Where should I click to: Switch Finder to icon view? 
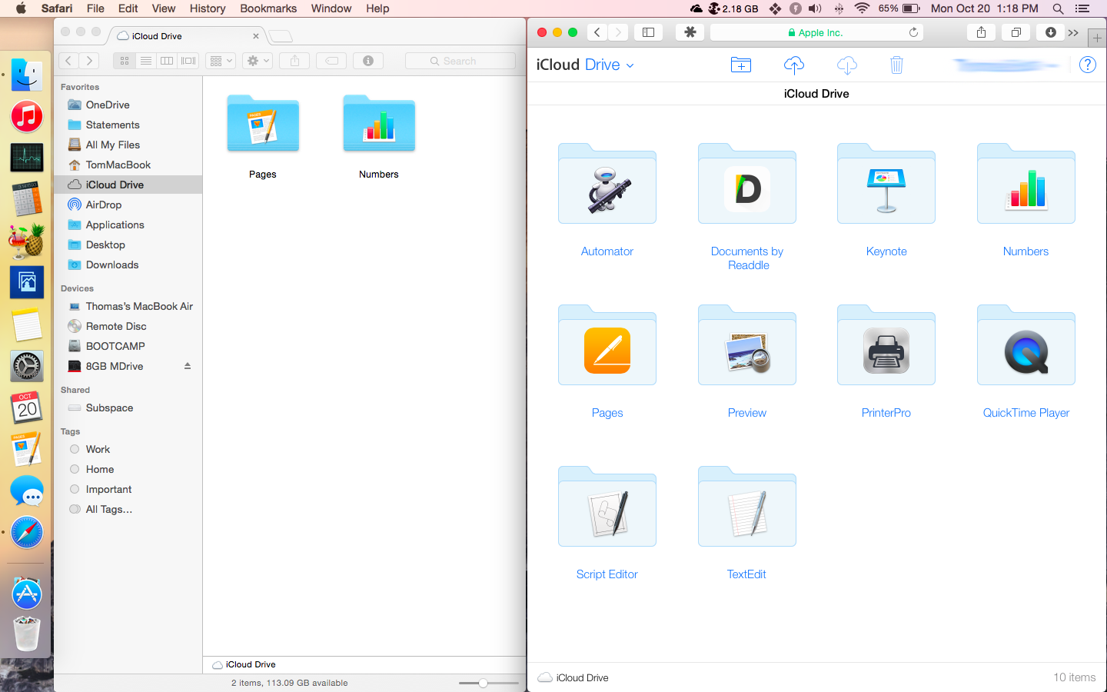(124, 61)
